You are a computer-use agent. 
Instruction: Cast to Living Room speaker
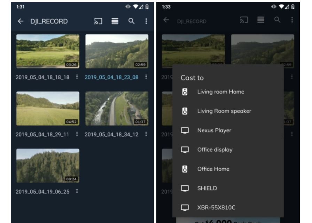pyautogui.click(x=224, y=111)
